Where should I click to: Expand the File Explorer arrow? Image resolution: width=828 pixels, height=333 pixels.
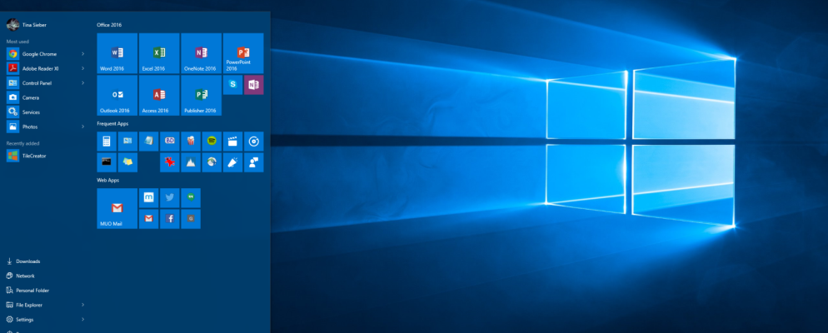[83, 305]
